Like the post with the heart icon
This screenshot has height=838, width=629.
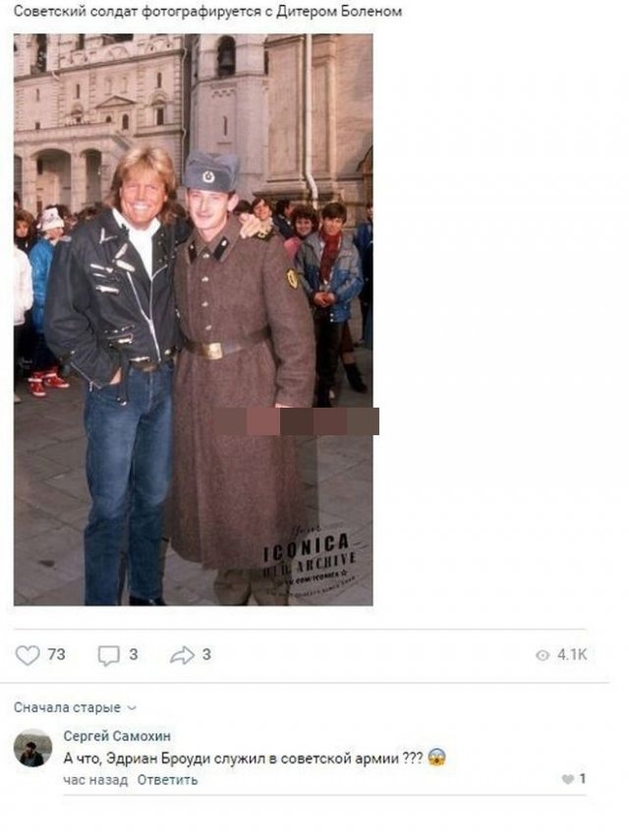[x=28, y=655]
